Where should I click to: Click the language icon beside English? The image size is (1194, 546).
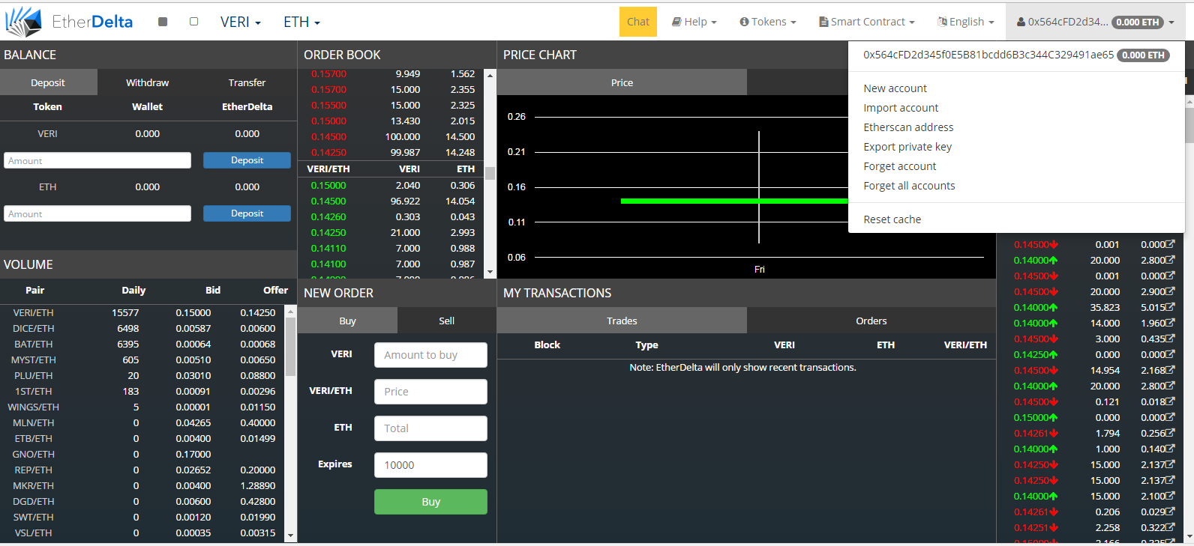point(942,22)
